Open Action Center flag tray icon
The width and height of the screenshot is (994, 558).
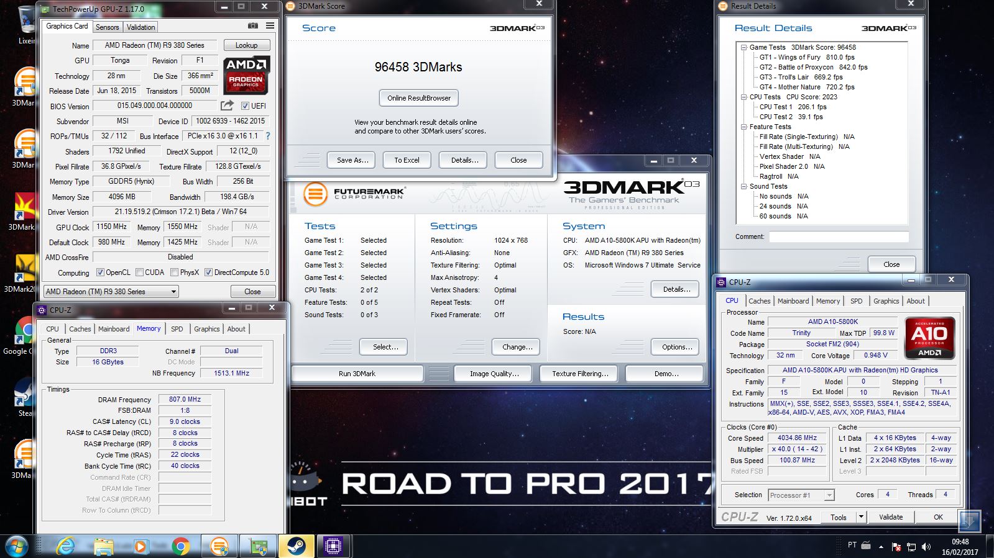(x=896, y=547)
